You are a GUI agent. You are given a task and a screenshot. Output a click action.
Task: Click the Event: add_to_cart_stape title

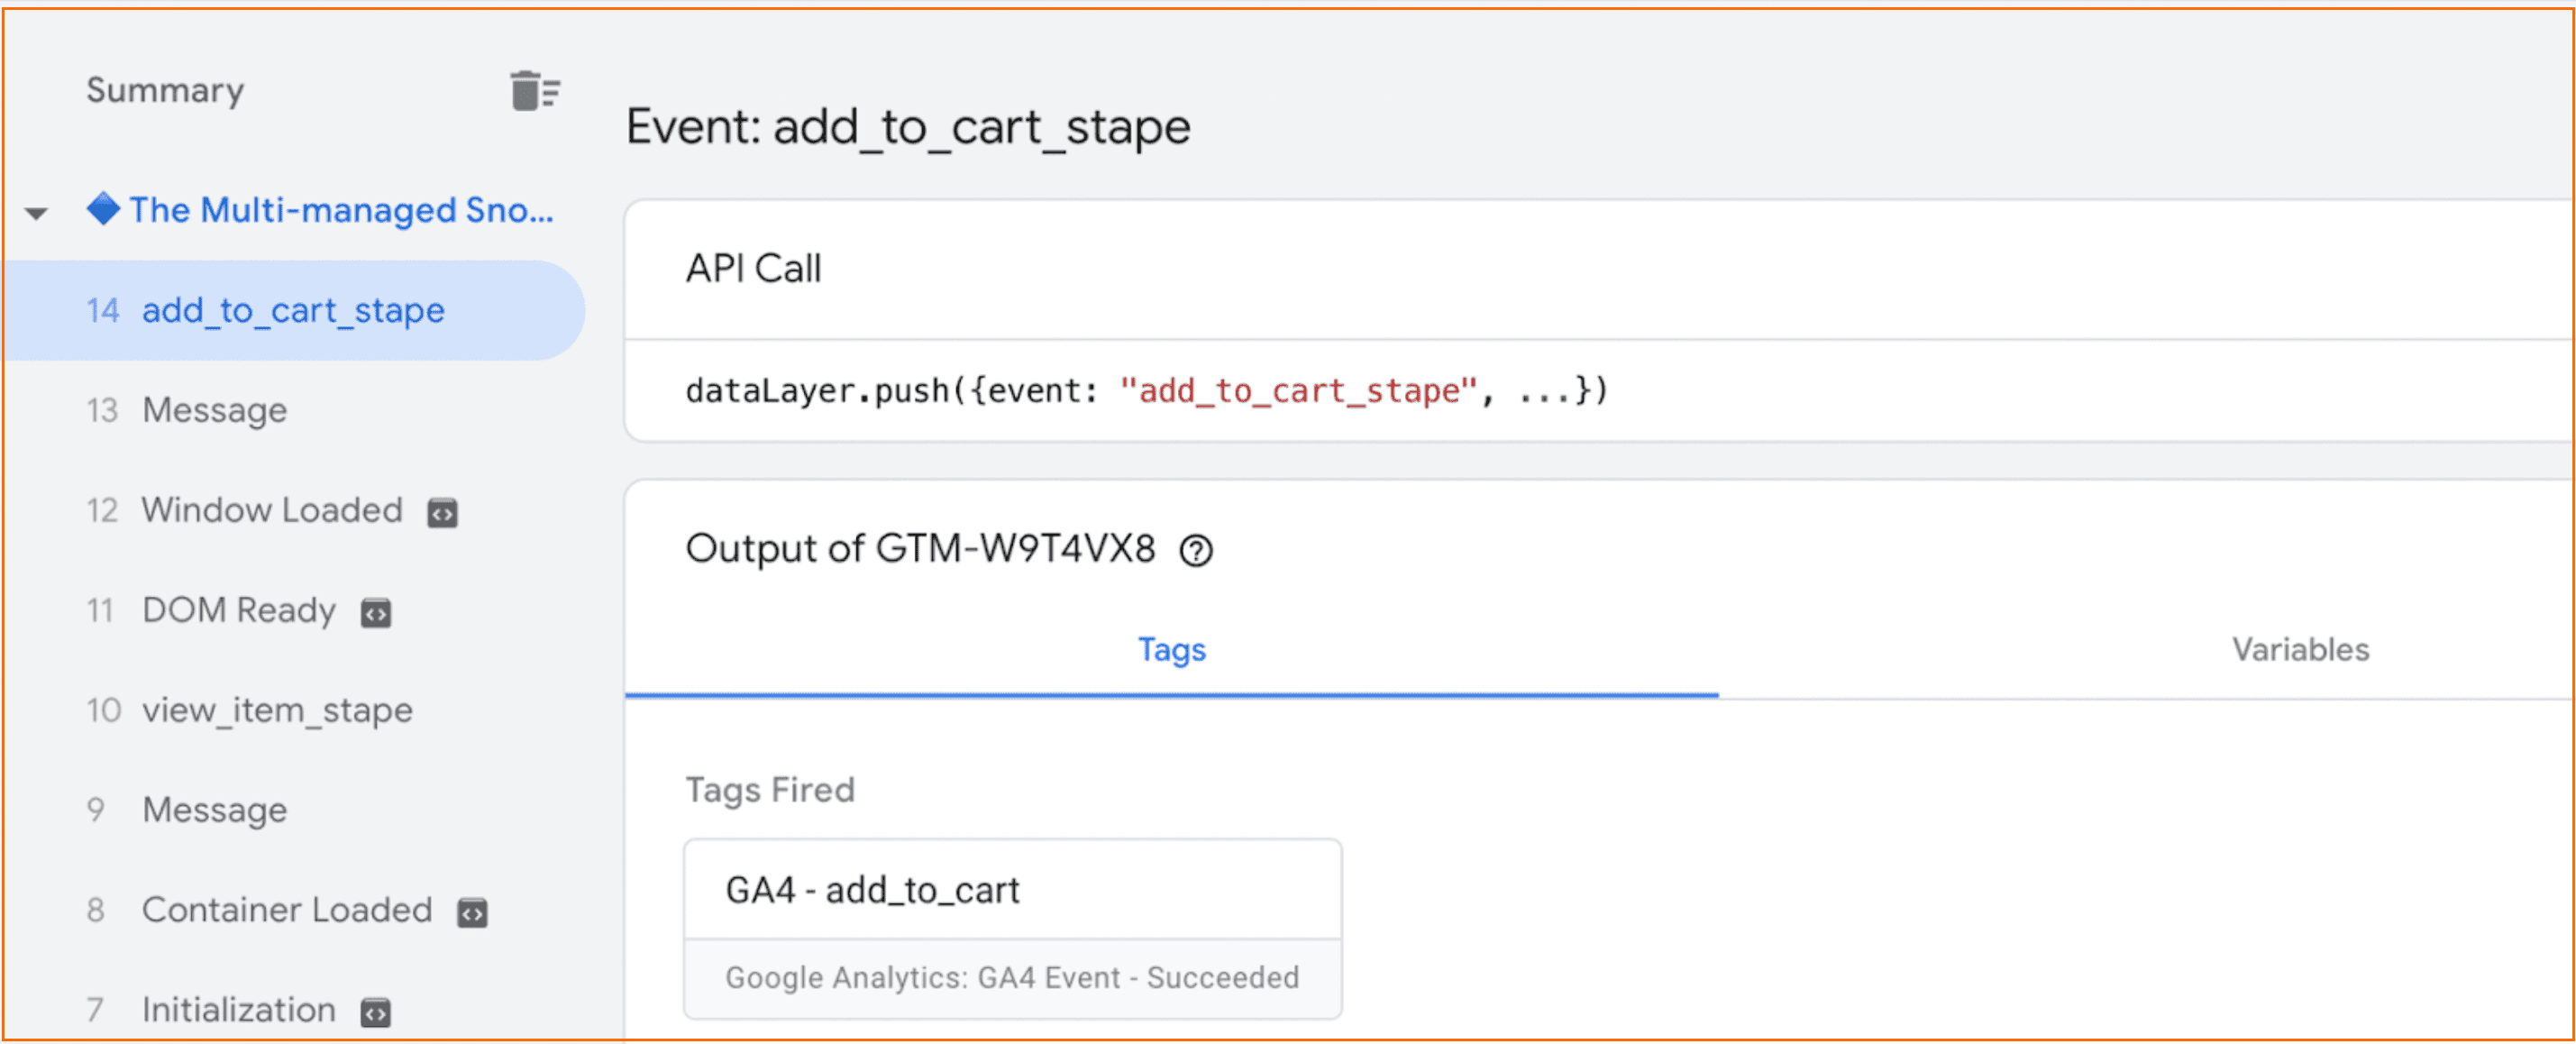[x=908, y=127]
